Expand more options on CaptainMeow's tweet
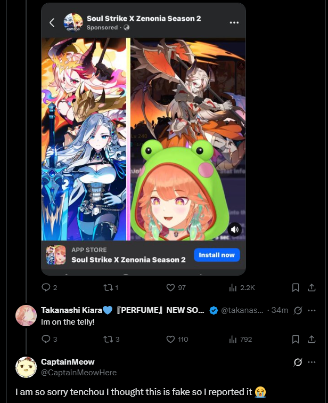The width and height of the screenshot is (328, 403). (311, 362)
